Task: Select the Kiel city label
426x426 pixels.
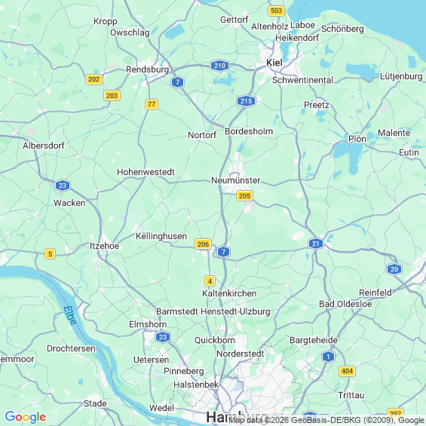Action: 274,63
